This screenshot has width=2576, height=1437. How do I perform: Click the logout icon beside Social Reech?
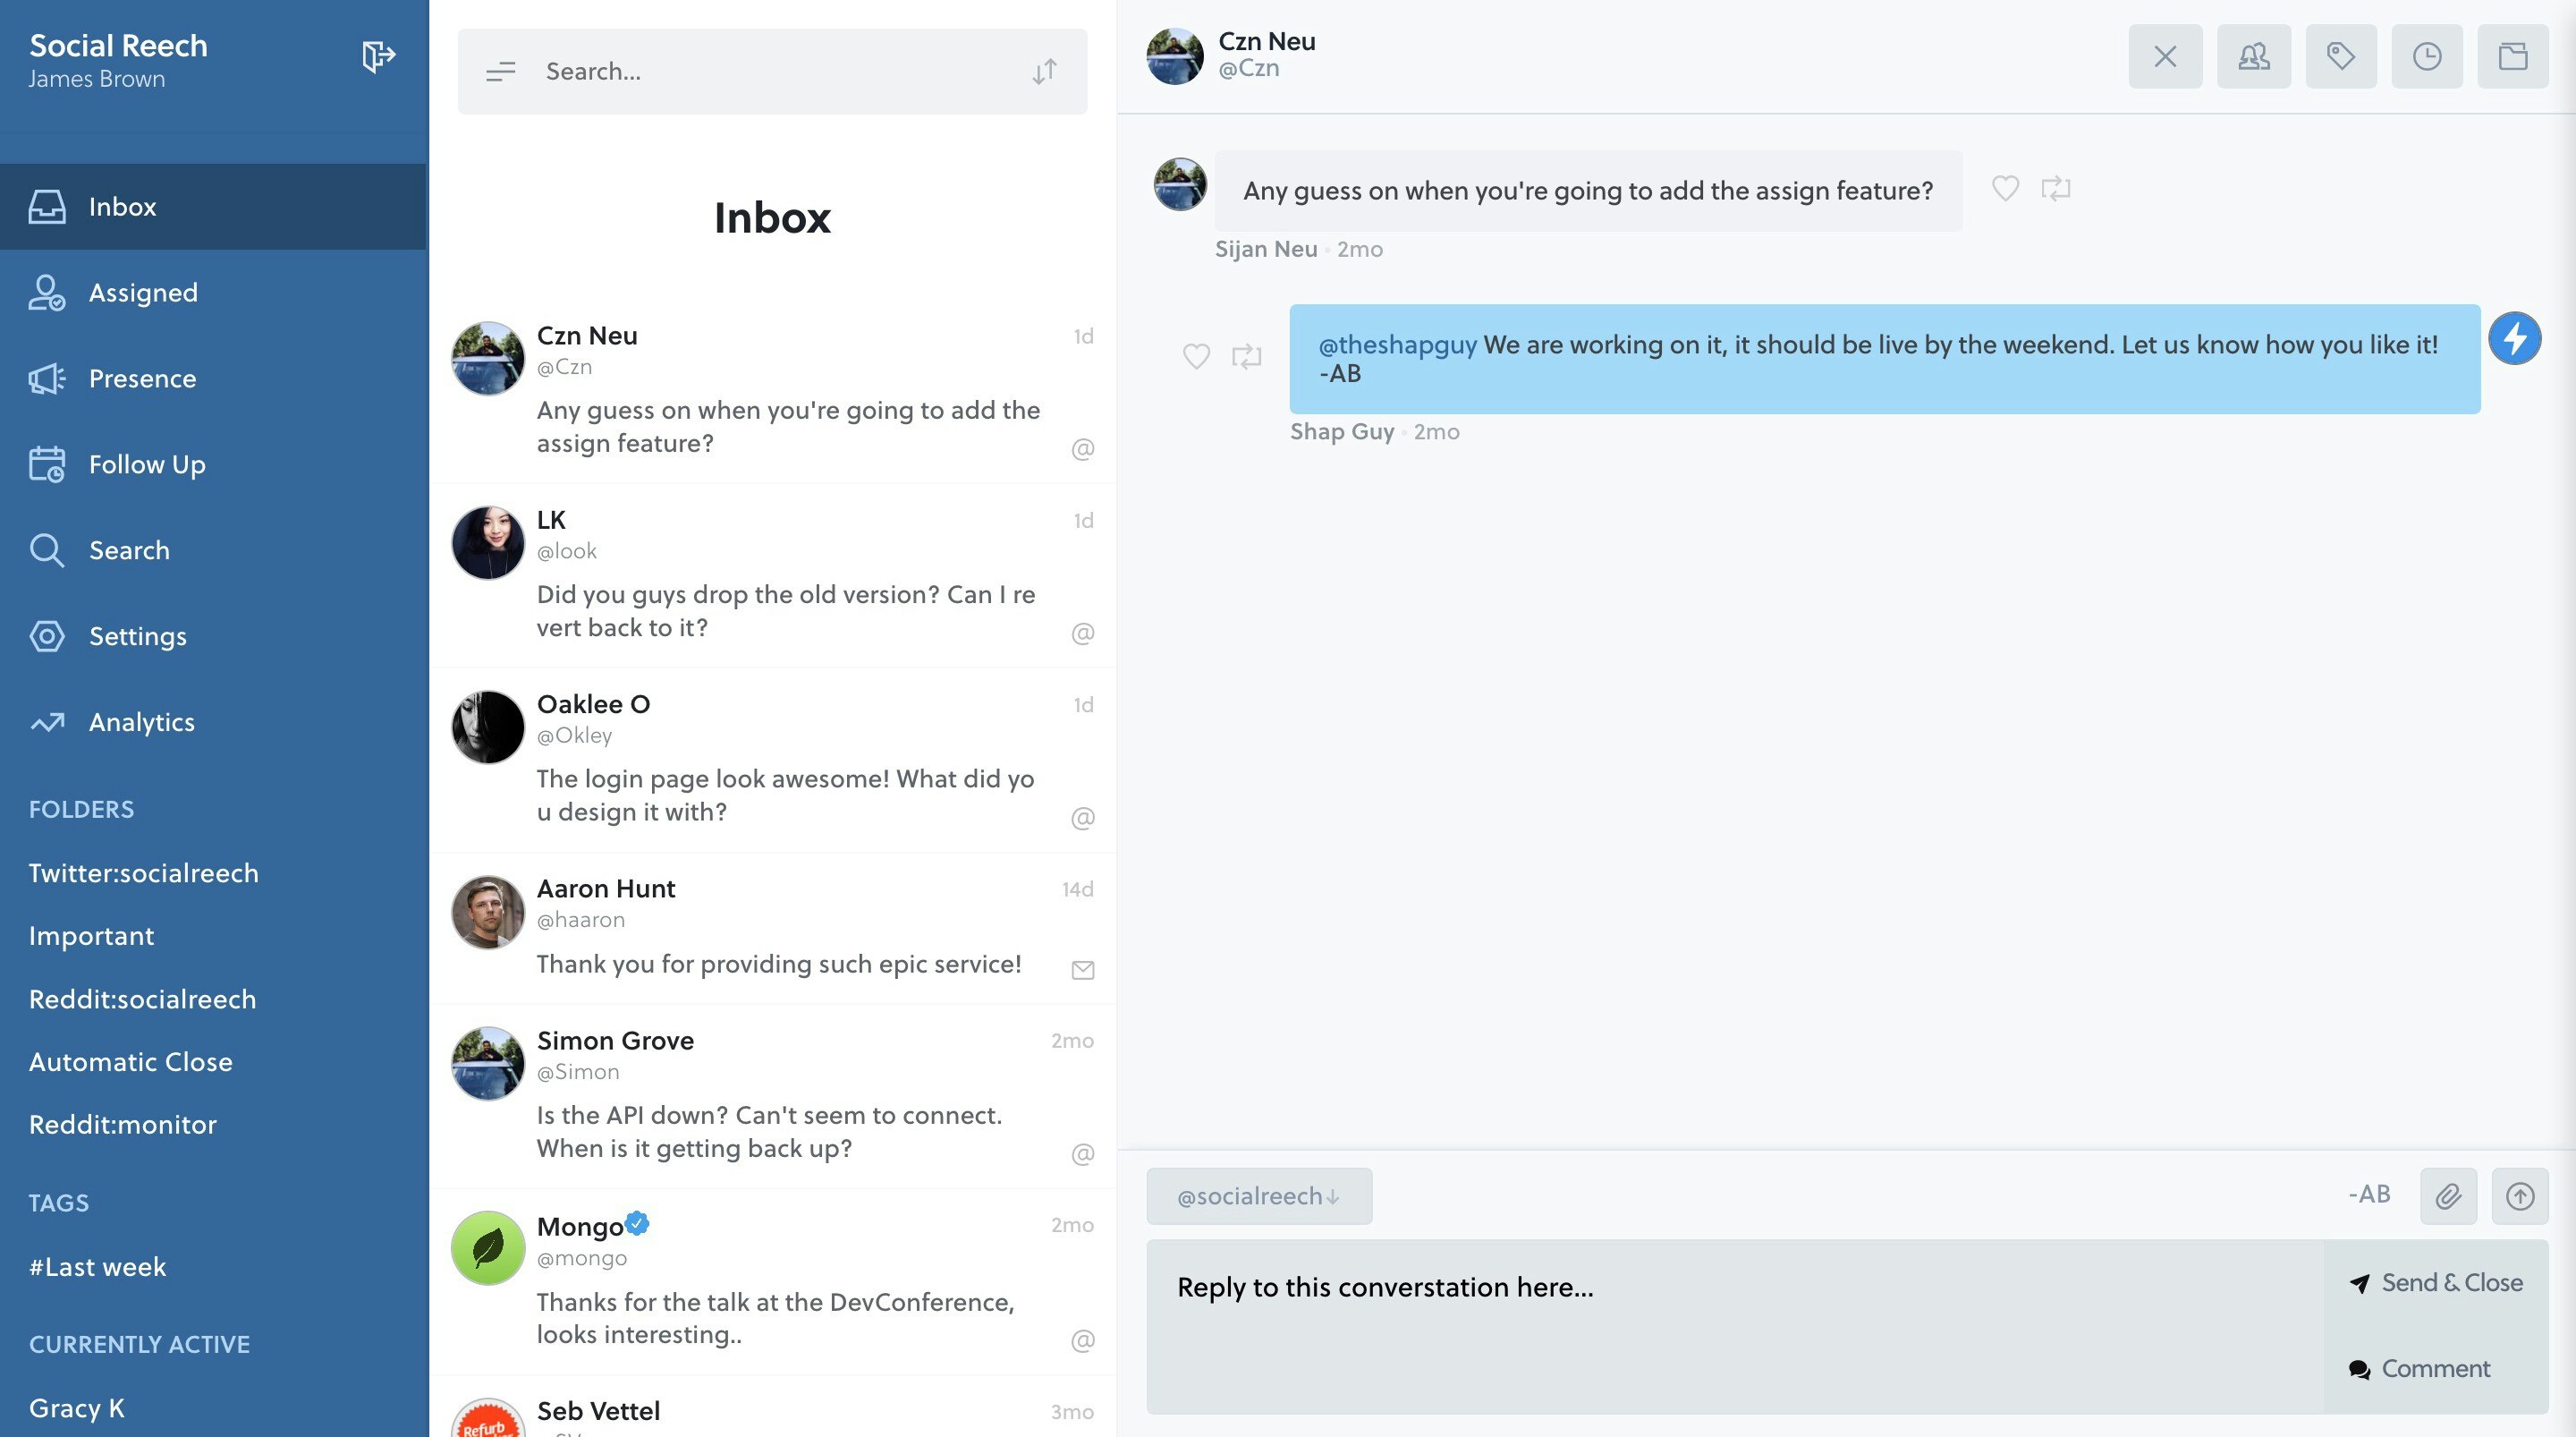(x=378, y=56)
